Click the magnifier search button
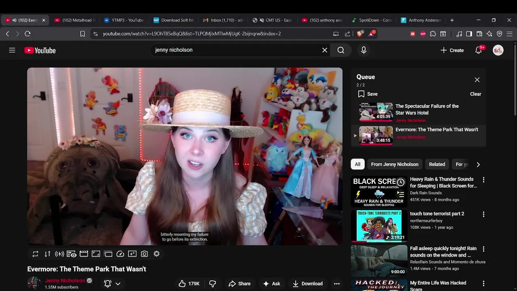This screenshot has width=517, height=291. (341, 50)
